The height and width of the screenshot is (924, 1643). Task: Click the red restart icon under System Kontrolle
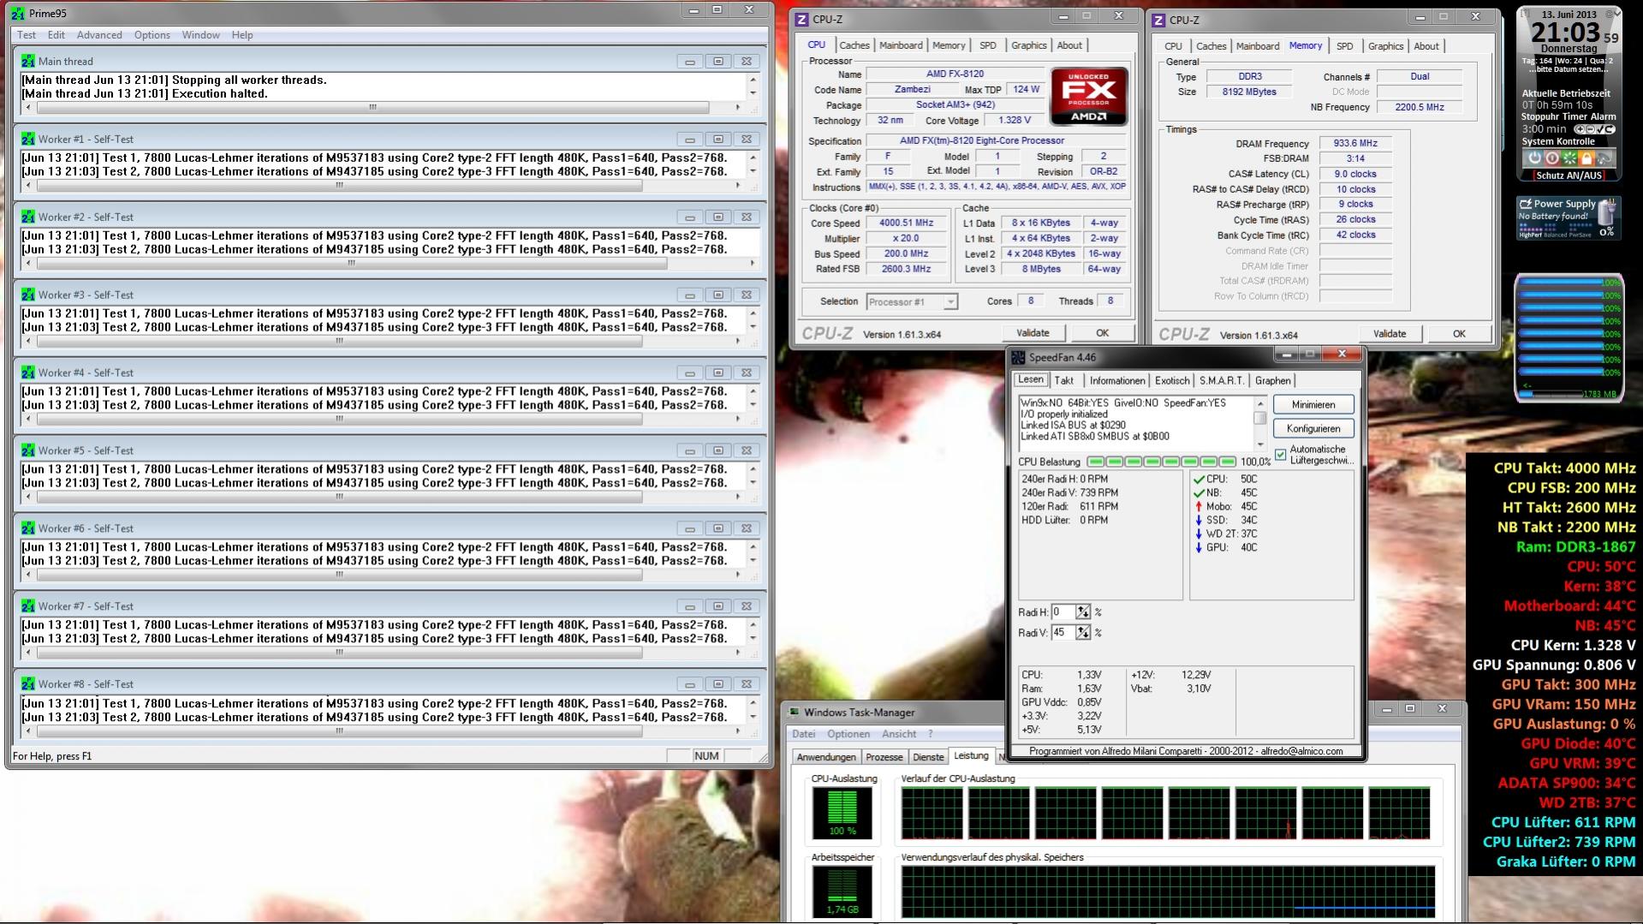click(x=1552, y=158)
